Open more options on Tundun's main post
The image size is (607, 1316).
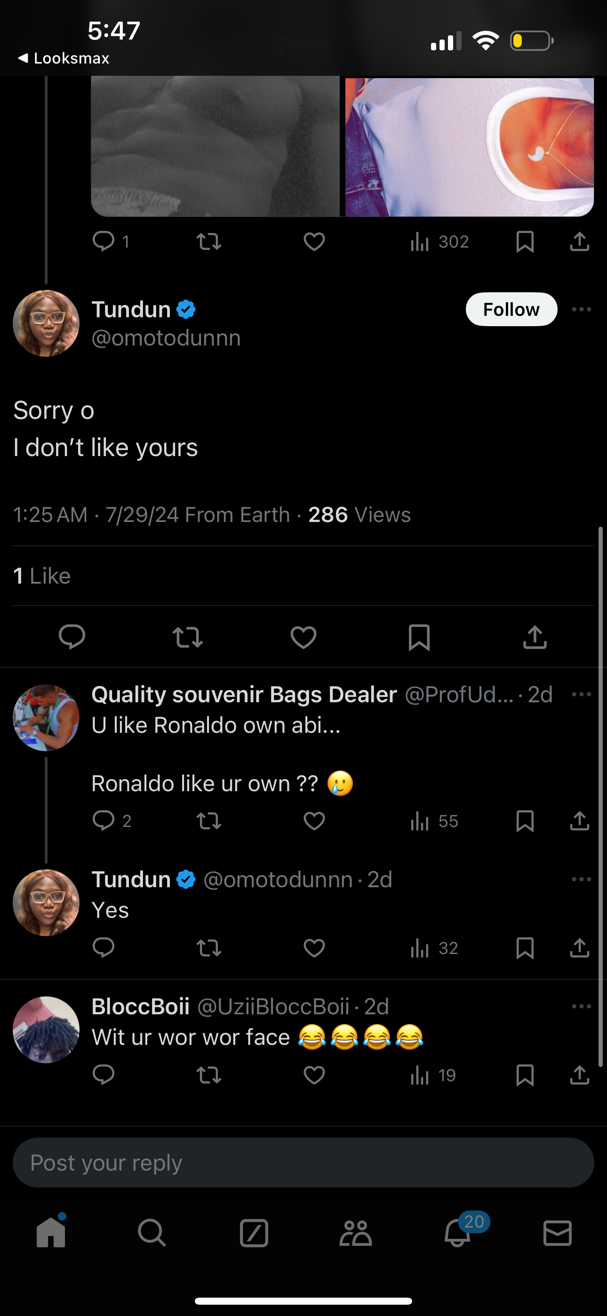(582, 309)
